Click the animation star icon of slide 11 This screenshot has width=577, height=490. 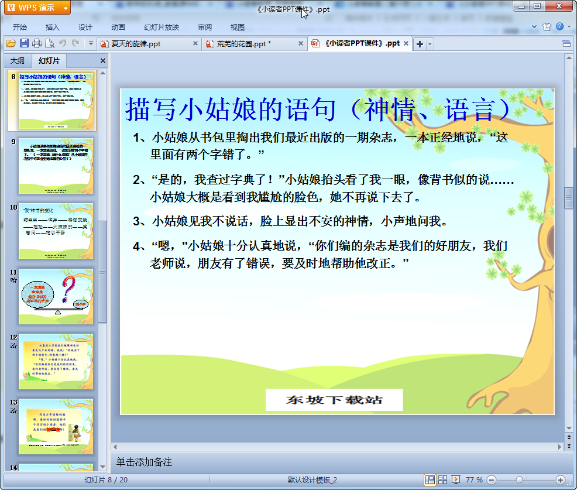point(13,280)
